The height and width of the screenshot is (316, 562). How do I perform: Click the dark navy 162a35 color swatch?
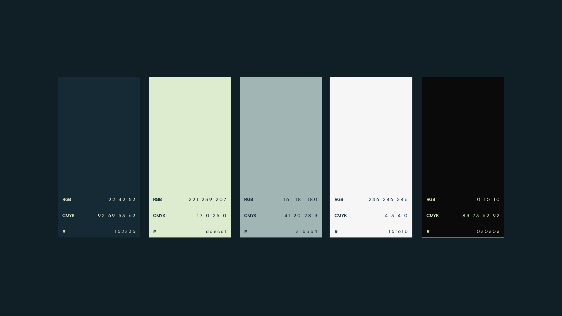tap(99, 132)
